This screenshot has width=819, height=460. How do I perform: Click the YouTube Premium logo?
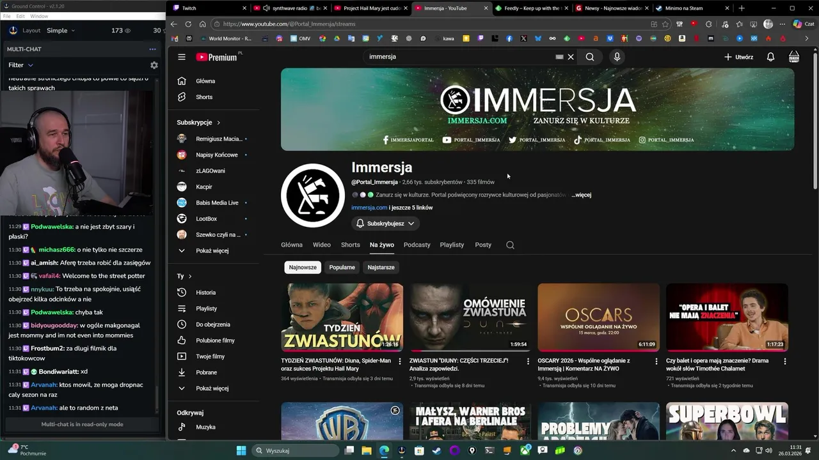click(216, 57)
